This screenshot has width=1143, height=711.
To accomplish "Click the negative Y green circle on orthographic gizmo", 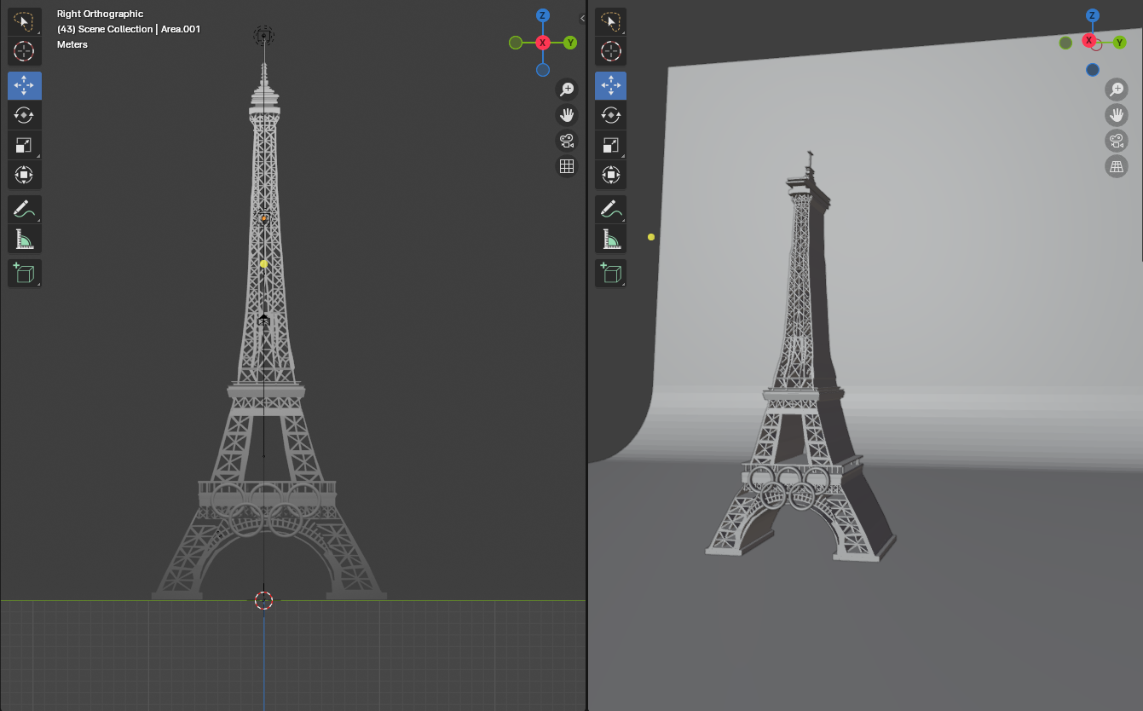I will [x=516, y=43].
